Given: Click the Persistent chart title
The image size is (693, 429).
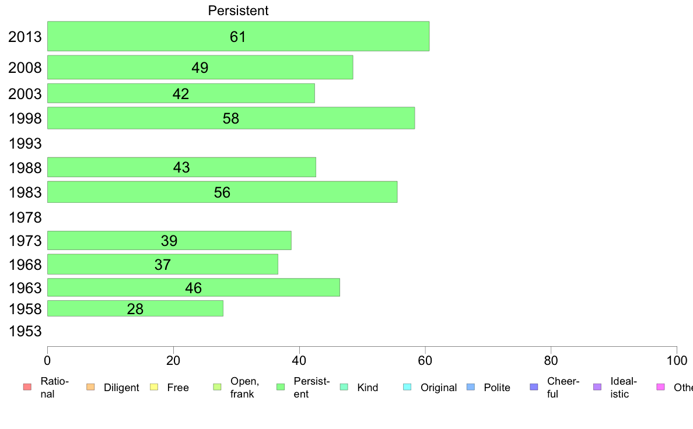Looking at the screenshot, I should (x=238, y=10).
